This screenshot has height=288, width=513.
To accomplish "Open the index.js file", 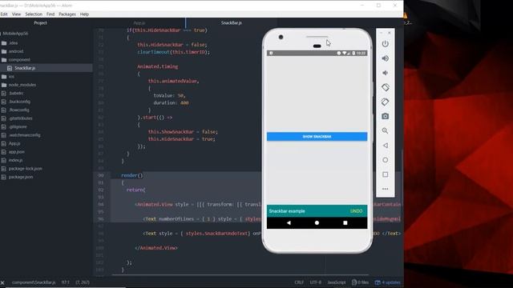I will pos(16,160).
